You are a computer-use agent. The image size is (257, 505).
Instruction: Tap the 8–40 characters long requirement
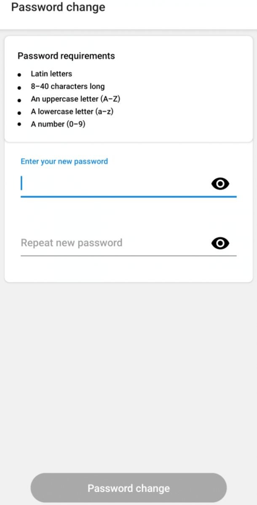pyautogui.click(x=67, y=86)
